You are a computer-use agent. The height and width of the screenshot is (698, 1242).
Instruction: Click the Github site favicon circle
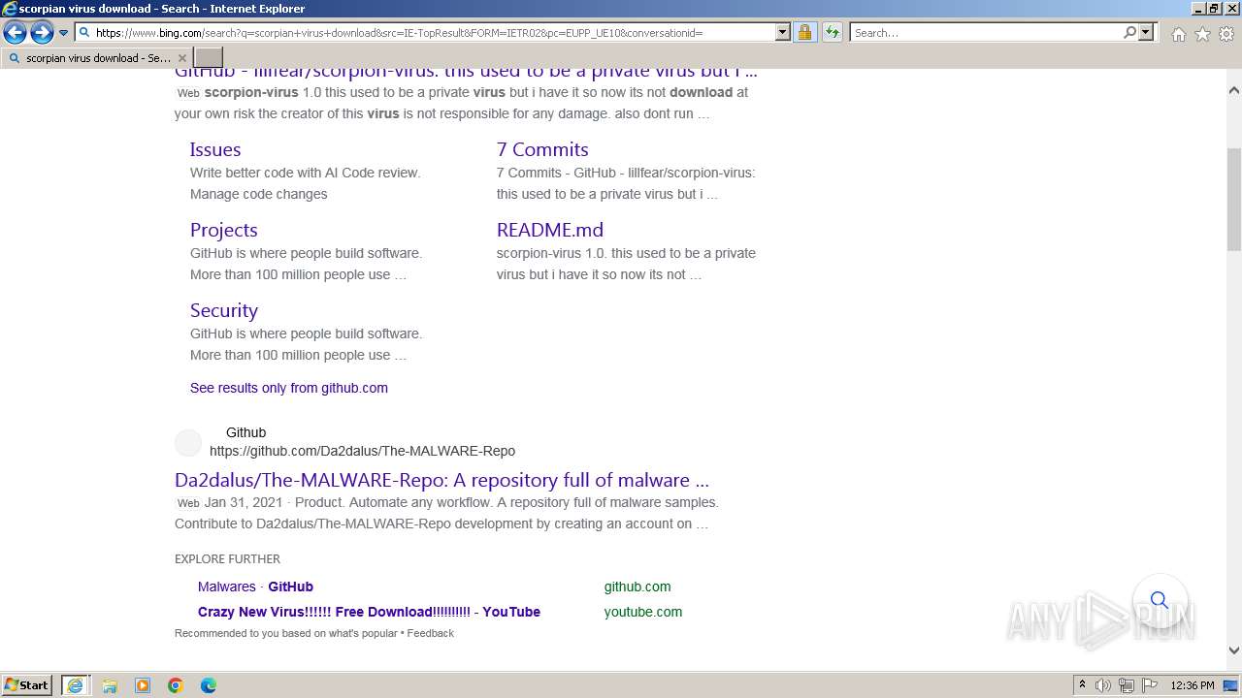pyautogui.click(x=188, y=443)
